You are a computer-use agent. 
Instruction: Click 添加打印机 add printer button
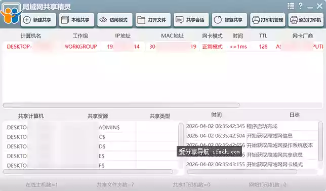306,20
